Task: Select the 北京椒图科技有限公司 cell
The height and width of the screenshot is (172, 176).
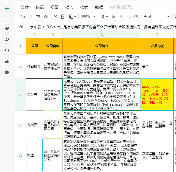Action: tap(53, 66)
